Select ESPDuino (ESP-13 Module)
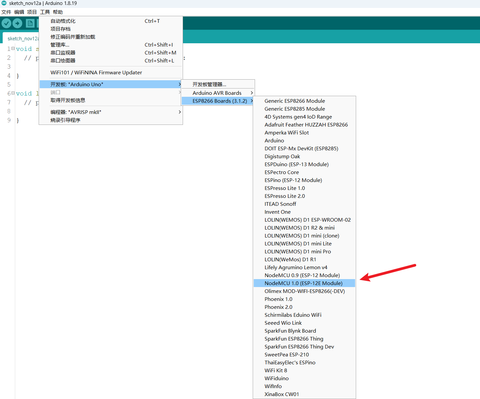This screenshot has height=399, width=480. [x=304, y=164]
